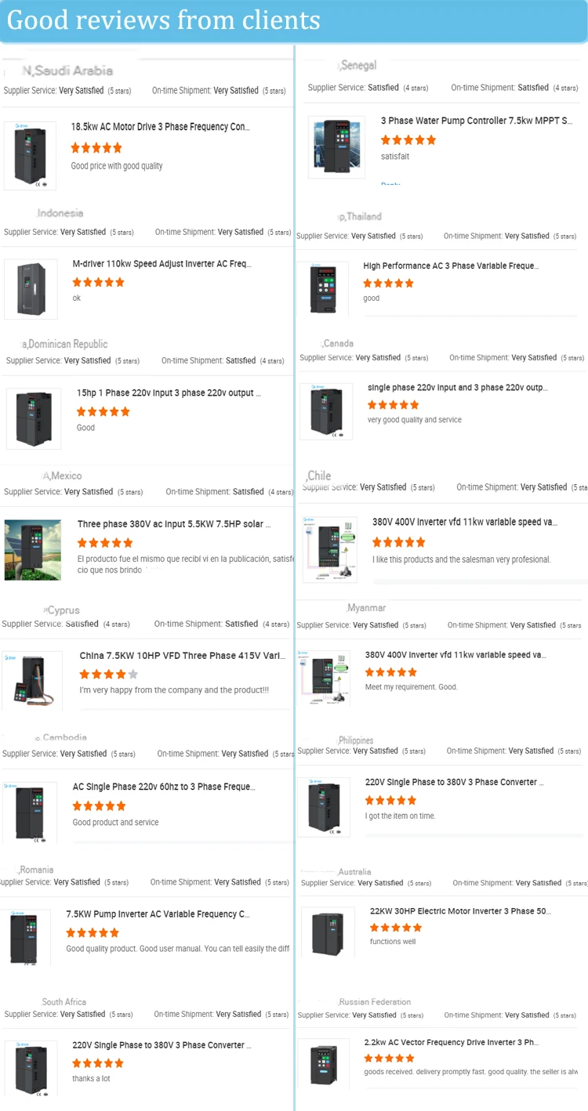Open the "M-driver 110kw Speed Adjust Inverter" title
Screen dimensions: 588x1111
(x=165, y=264)
